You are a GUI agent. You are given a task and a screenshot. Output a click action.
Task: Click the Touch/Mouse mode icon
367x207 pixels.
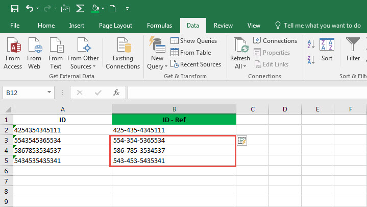point(65,9)
